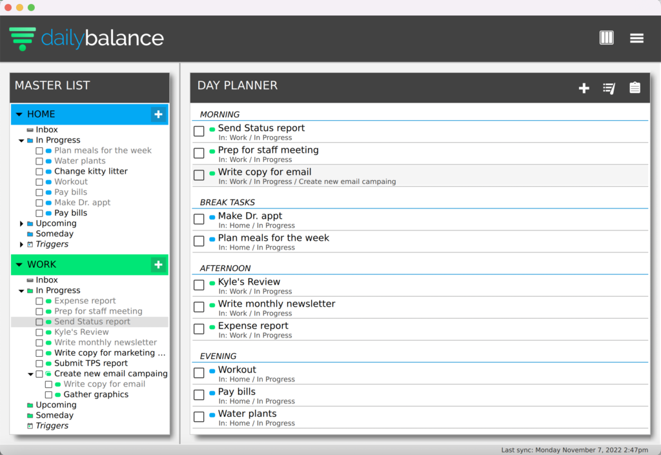Image resolution: width=661 pixels, height=455 pixels.
Task: Add item with HOME section plus button
Action: 158,115
